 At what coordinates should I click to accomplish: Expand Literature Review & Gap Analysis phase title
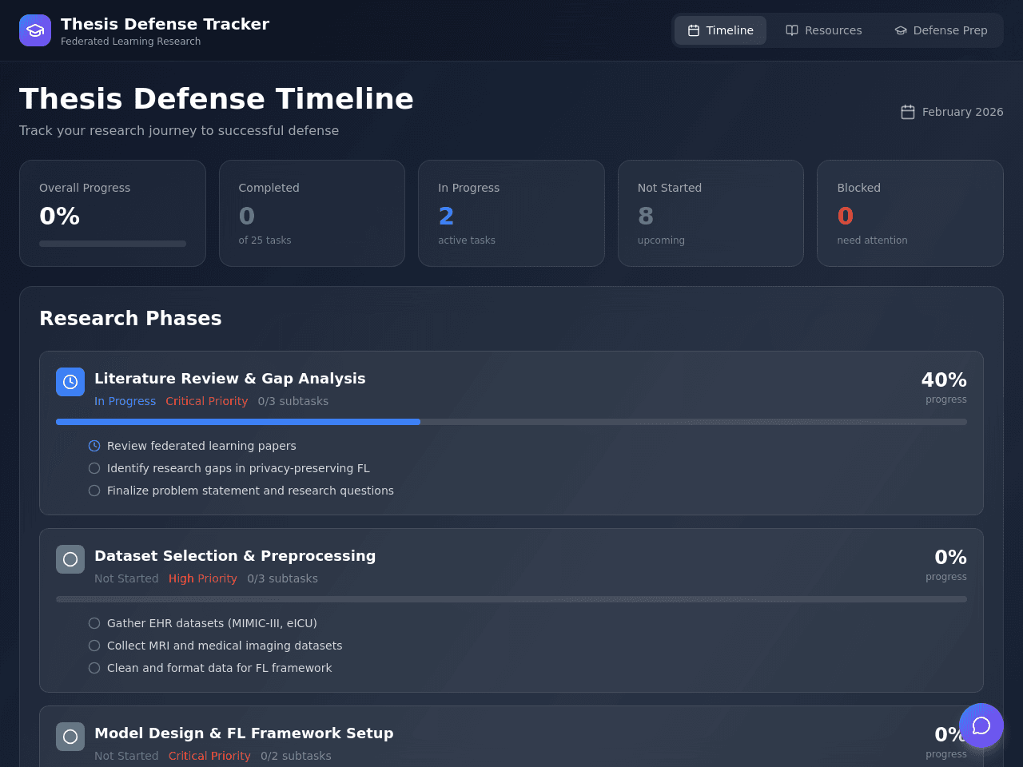click(230, 379)
